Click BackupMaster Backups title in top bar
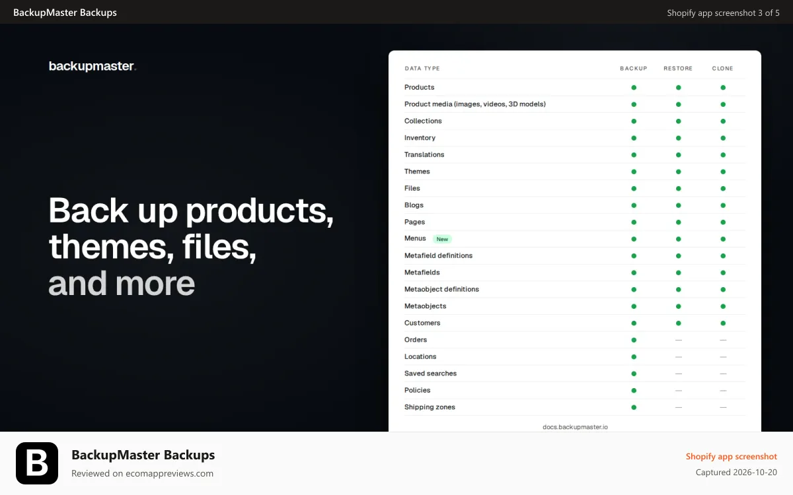Screen dimensions: 793x495 [x=65, y=13]
